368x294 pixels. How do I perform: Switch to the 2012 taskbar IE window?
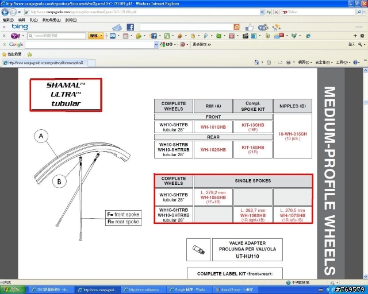tap(52, 290)
